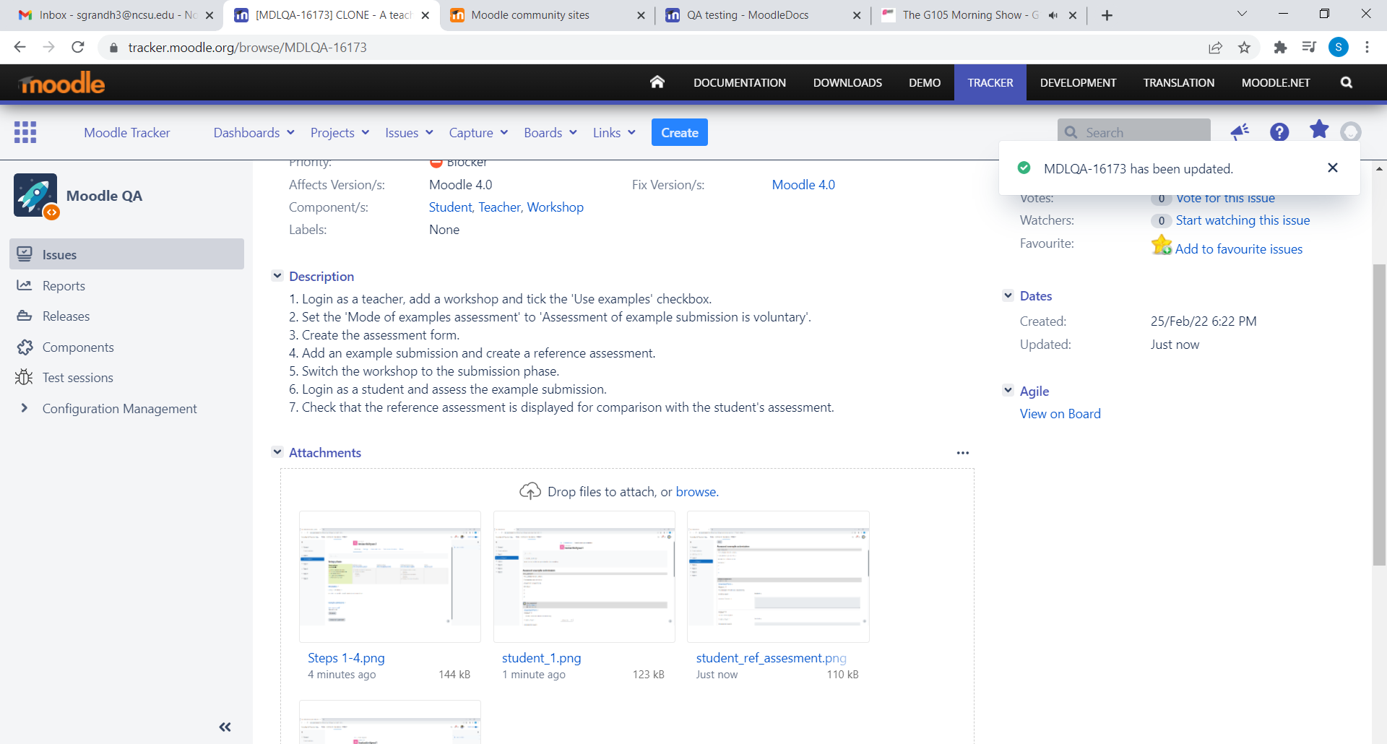
Task: Select Reports in the sidebar
Action: 64,286
